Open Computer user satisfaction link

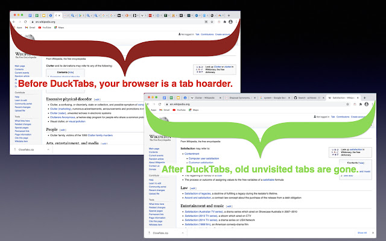pyautogui.click(x=204, y=158)
